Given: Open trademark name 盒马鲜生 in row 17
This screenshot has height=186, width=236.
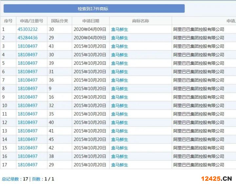Looking at the screenshot, I should [120, 165].
